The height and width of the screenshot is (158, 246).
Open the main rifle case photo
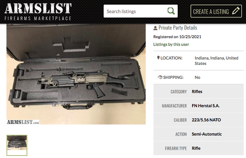pos(76,74)
